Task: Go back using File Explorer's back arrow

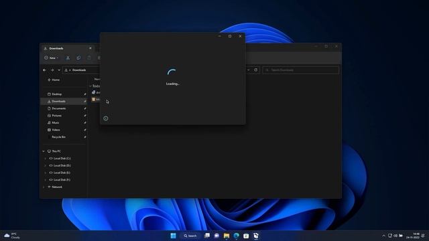Action: click(x=45, y=70)
